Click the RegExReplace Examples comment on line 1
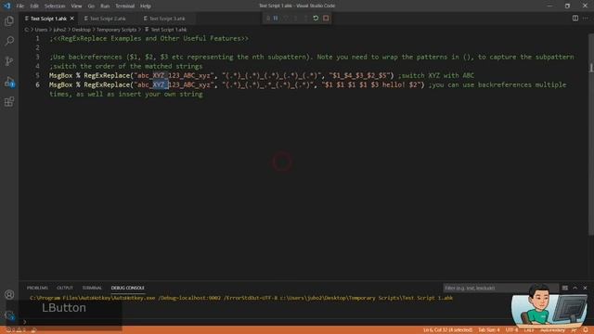 148,38
